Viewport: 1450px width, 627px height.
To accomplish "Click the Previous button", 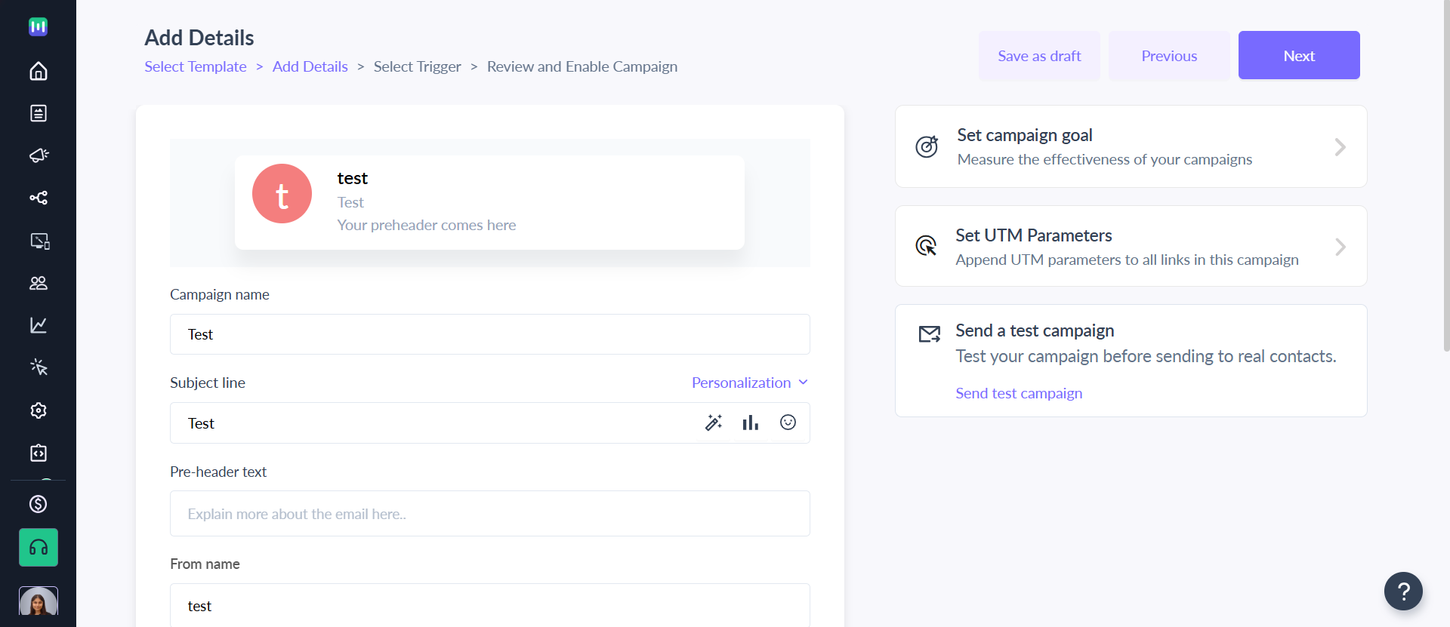I will tap(1169, 56).
